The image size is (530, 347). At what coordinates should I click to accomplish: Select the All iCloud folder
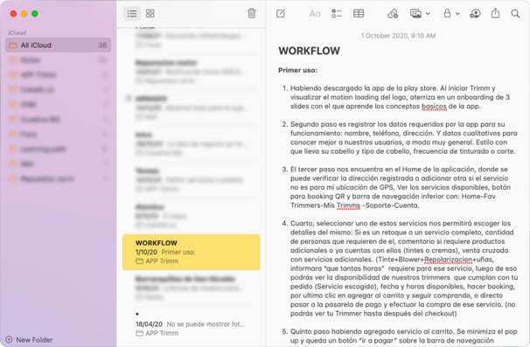(x=58, y=45)
